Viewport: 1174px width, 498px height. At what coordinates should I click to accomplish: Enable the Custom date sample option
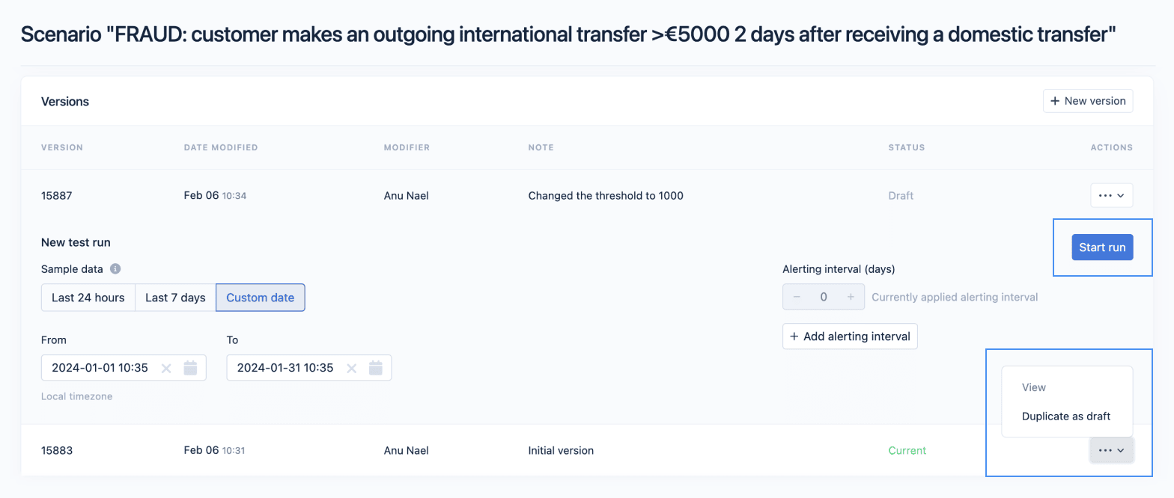(x=260, y=297)
